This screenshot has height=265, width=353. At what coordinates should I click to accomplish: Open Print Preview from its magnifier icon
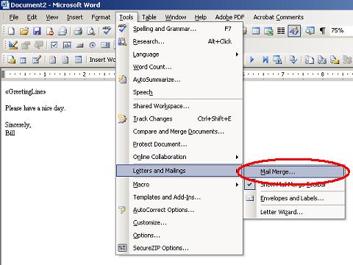[91, 31]
